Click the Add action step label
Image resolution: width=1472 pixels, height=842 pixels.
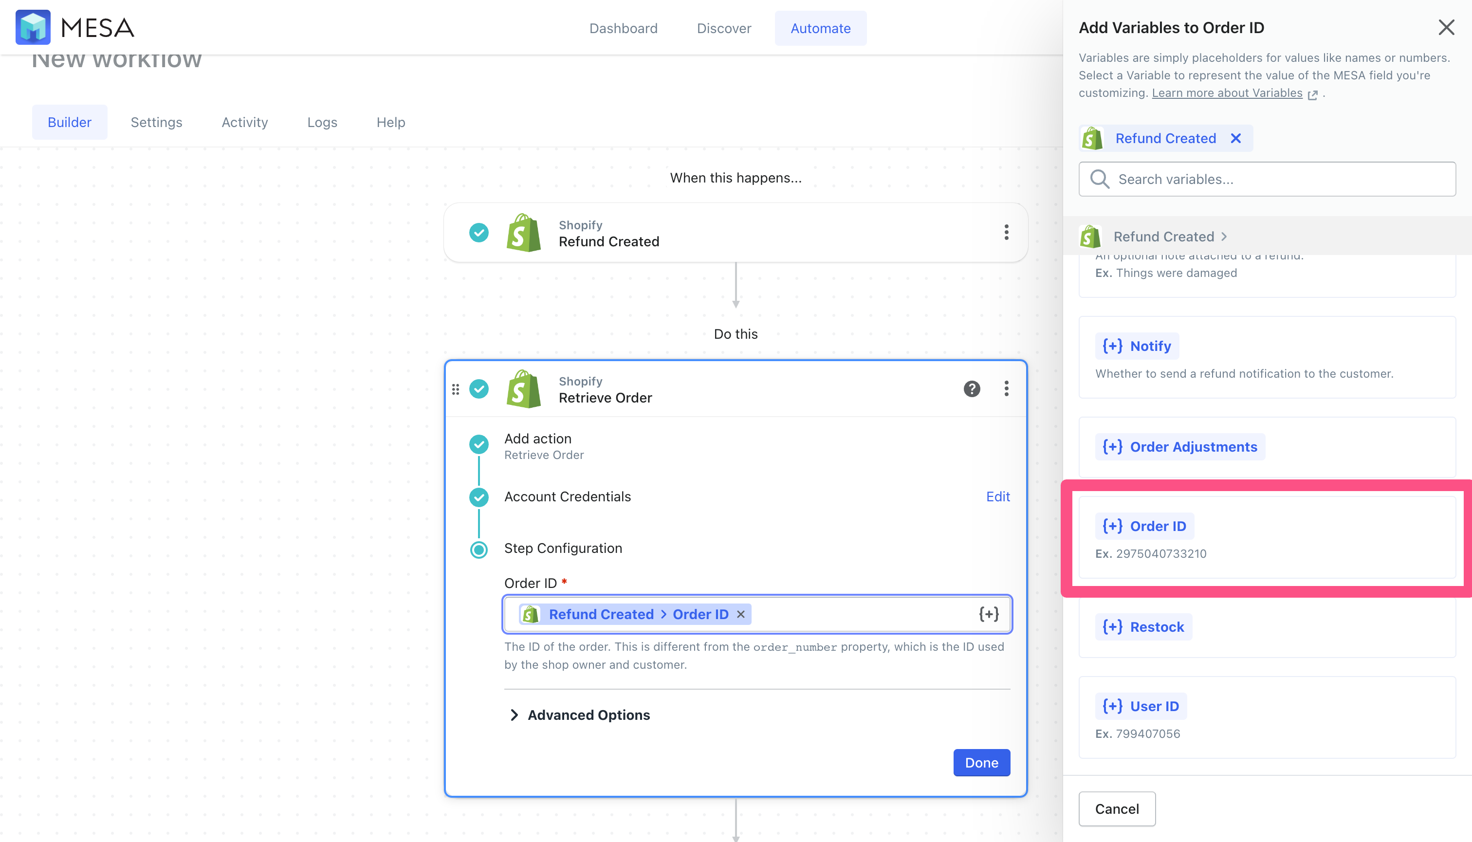[537, 439]
